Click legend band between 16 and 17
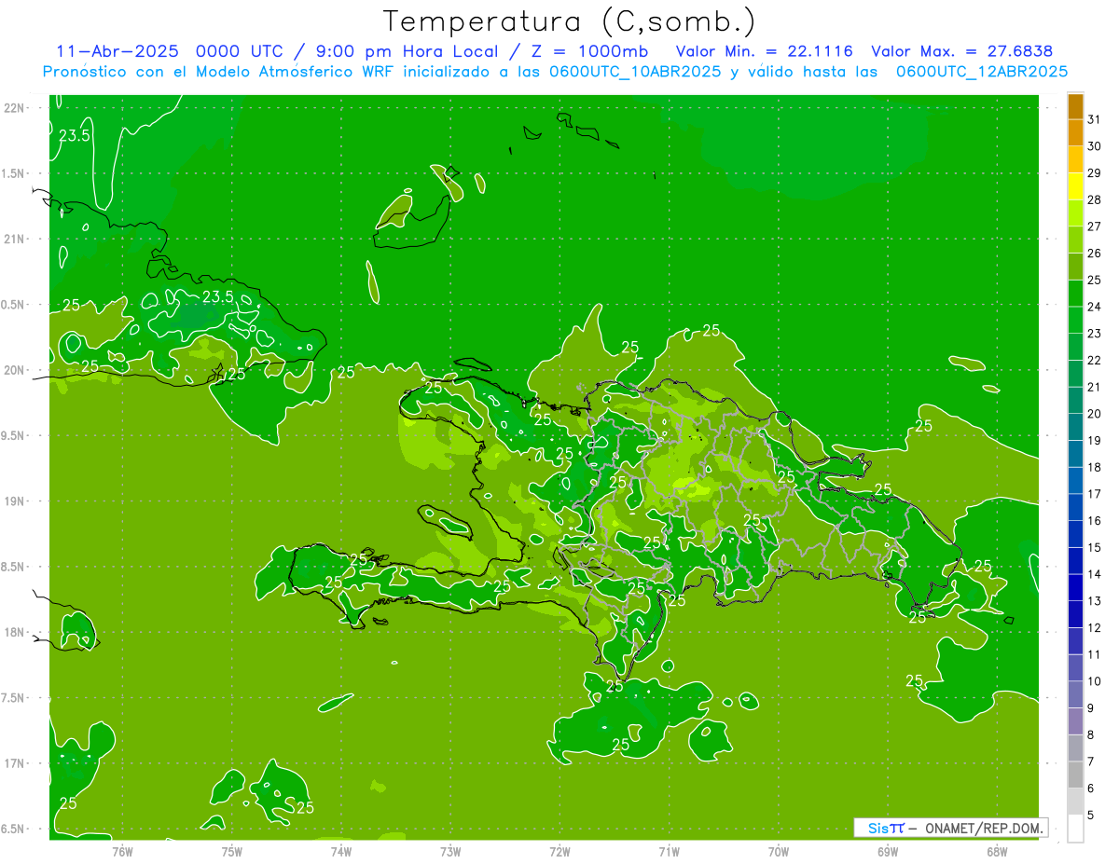 [x=1076, y=507]
